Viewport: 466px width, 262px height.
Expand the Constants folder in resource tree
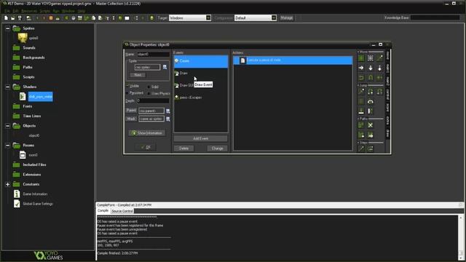tap(8, 184)
